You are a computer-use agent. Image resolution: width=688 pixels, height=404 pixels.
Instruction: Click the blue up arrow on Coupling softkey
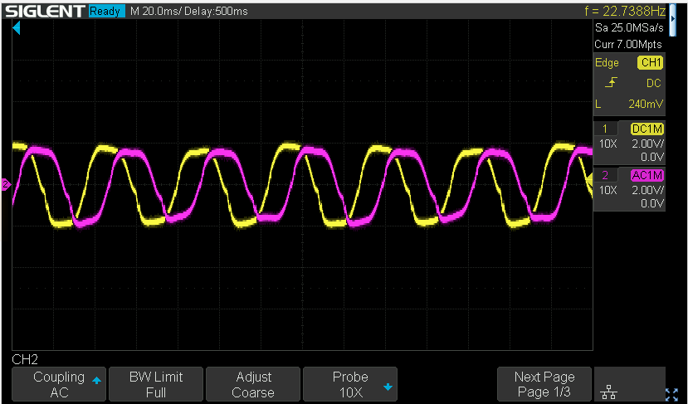[x=96, y=380]
